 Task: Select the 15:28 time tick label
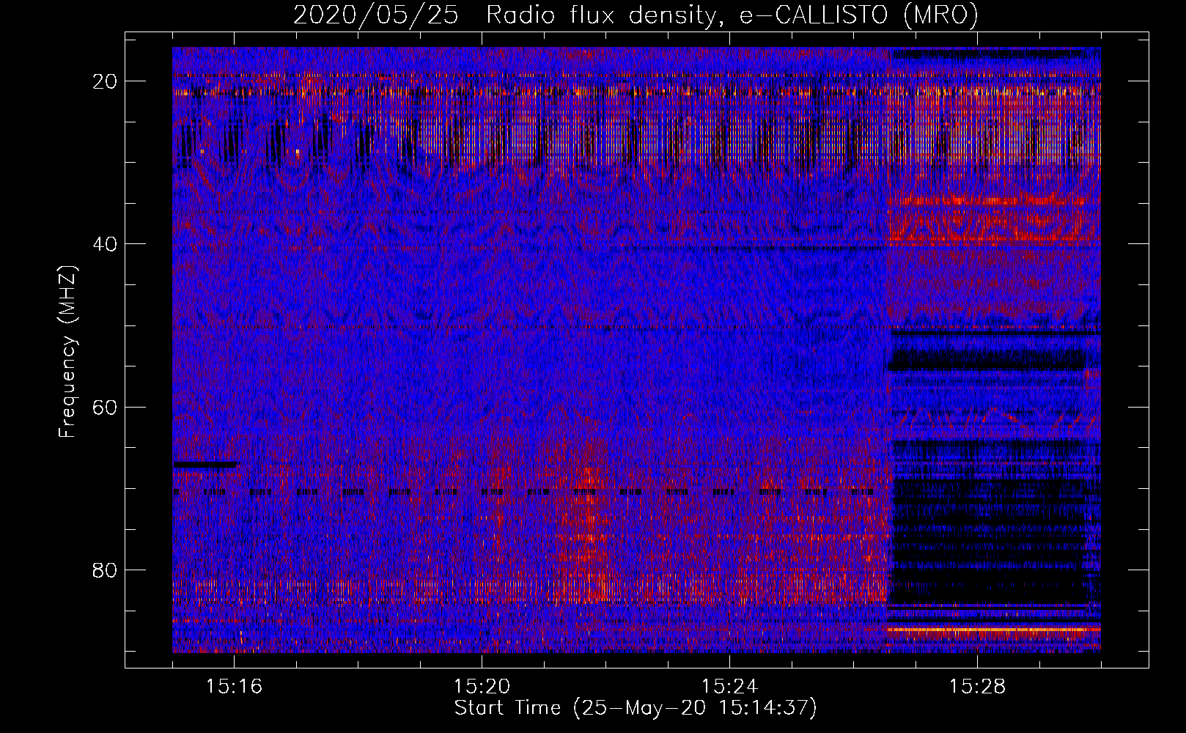point(978,687)
